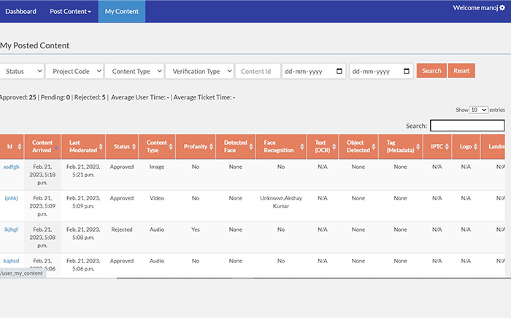
Task: Sort by Object Detected column arrows
Action: 374,147
